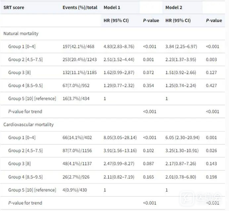Click Group 1 [0–4] under Natural mortality

[22, 46]
